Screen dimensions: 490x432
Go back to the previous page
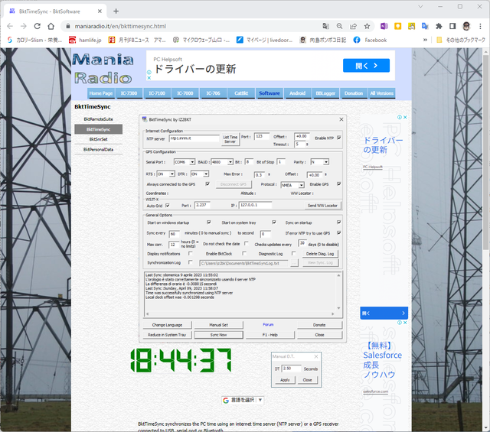tap(10, 26)
